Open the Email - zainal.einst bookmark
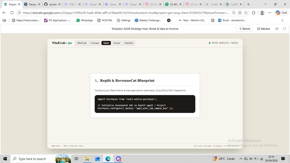 pyautogui.click(x=232, y=21)
